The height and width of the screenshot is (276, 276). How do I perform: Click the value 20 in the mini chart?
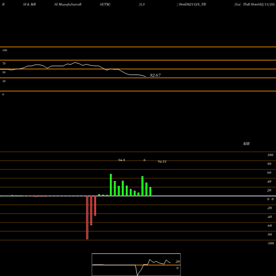click(x=178, y=262)
